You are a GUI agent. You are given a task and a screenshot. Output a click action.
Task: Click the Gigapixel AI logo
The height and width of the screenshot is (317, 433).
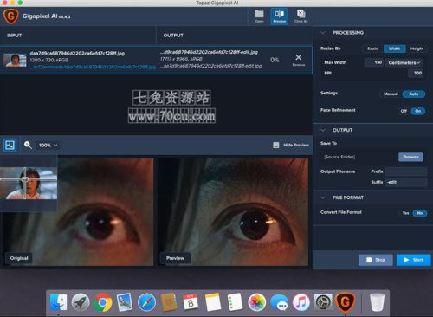[x=11, y=16]
